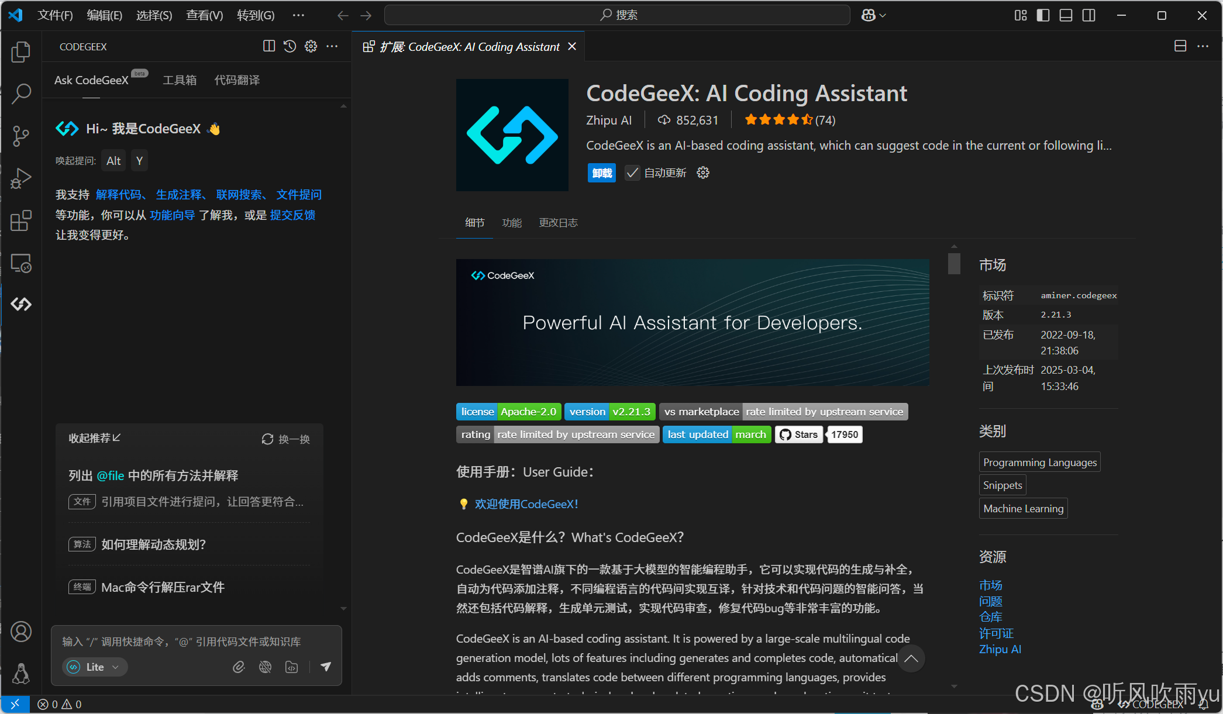Open the Copilot dropdown in title bar
1223x714 pixels.
(874, 15)
